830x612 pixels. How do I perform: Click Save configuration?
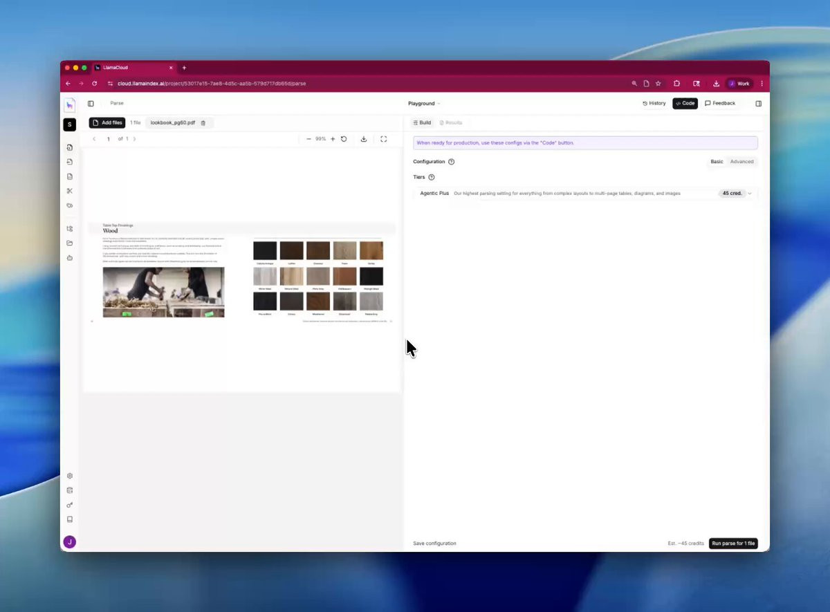pos(434,544)
